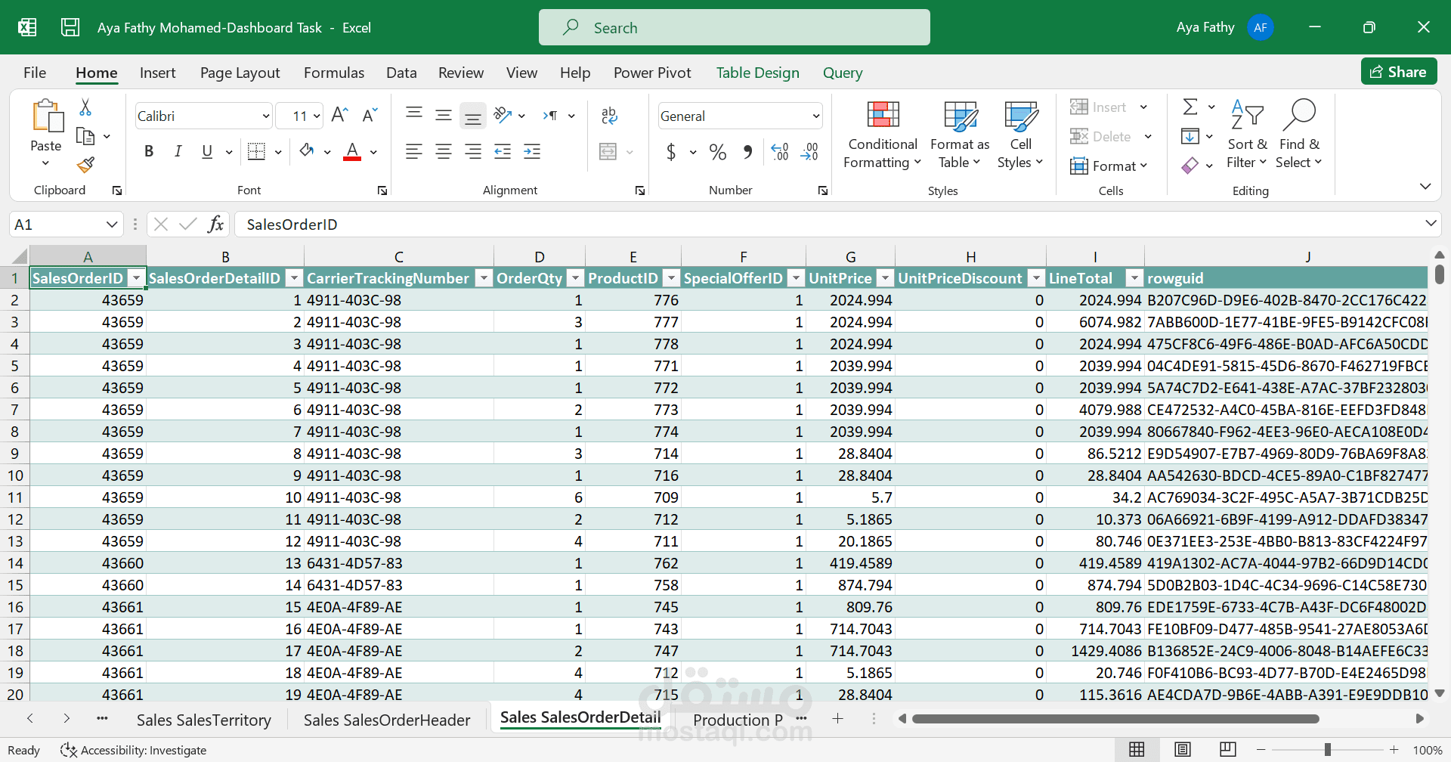Screen dimensions: 1451x762
Task: Toggle Bold formatting
Action: [x=149, y=151]
